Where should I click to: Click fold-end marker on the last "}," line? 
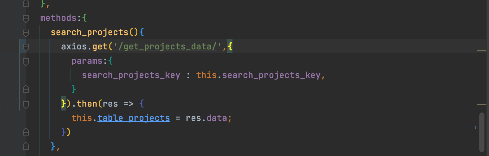26,147
